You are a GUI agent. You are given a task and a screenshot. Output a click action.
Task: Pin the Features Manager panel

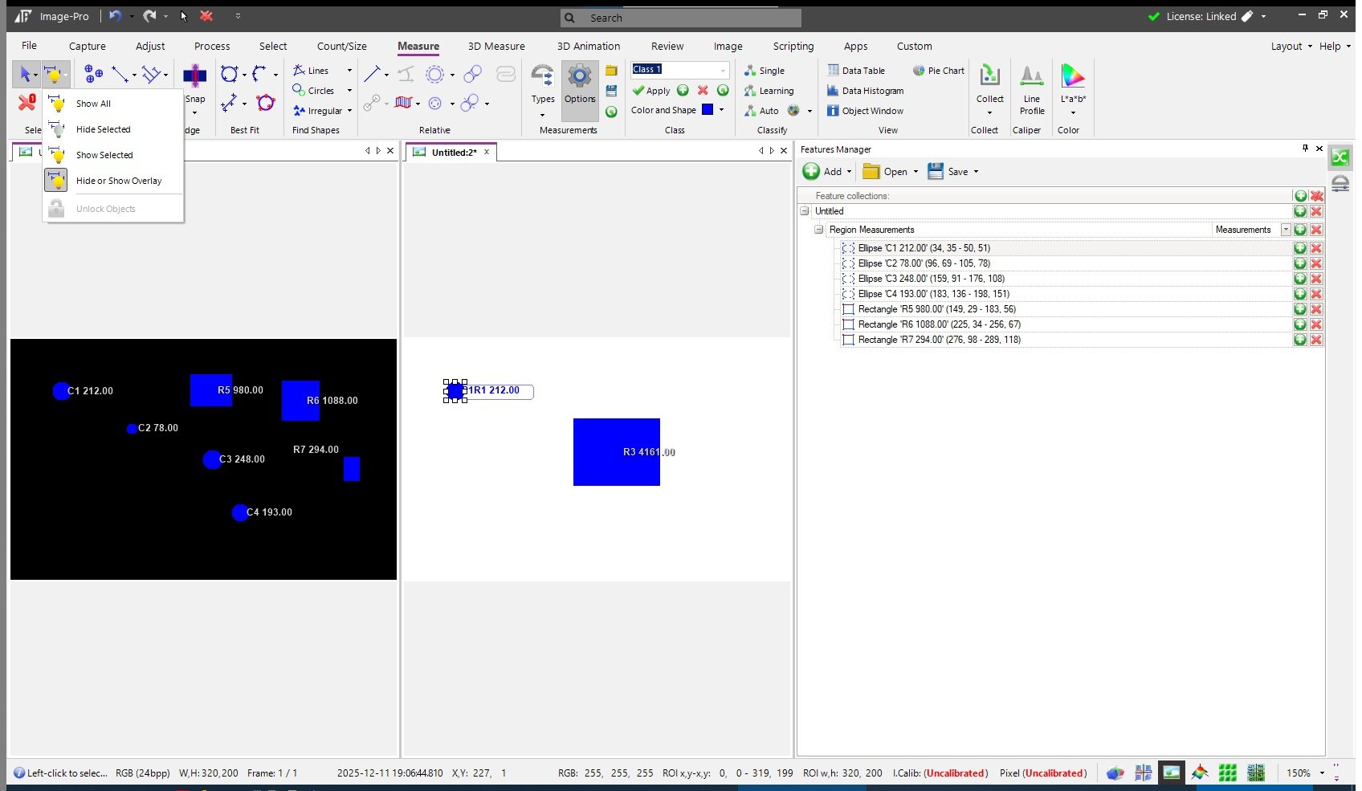click(x=1305, y=149)
